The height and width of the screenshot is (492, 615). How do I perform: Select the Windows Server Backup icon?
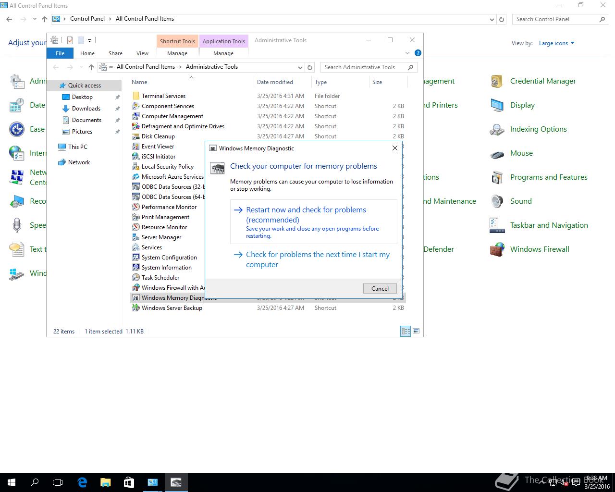click(x=136, y=308)
